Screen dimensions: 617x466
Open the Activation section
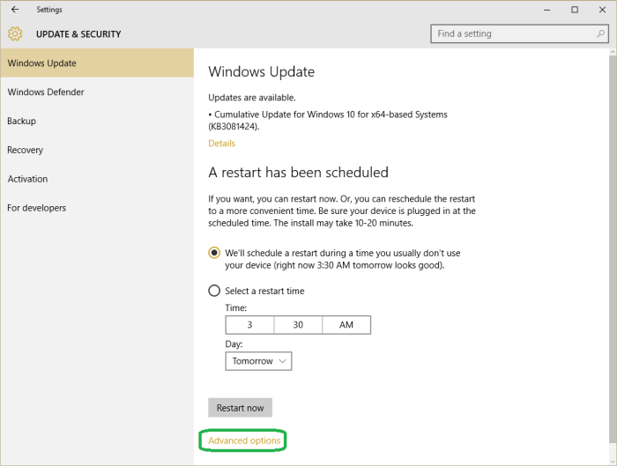97,179
